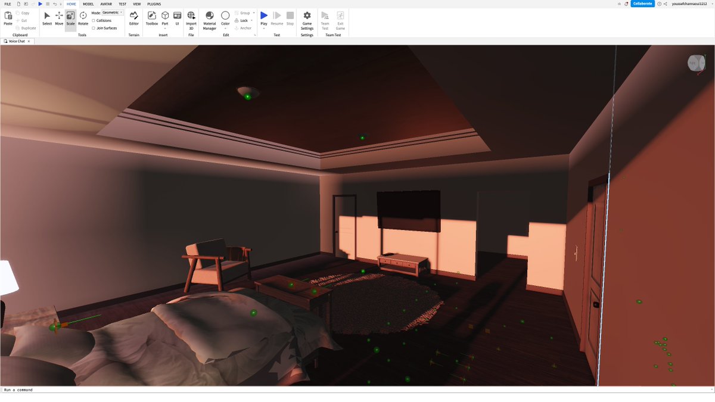Click Duplicate in the Clipboard group
715x402 pixels.
coord(26,28)
